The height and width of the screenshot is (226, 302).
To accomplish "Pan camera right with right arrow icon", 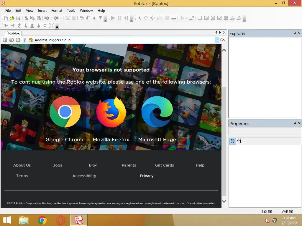I will pyautogui.click(x=13, y=26).
